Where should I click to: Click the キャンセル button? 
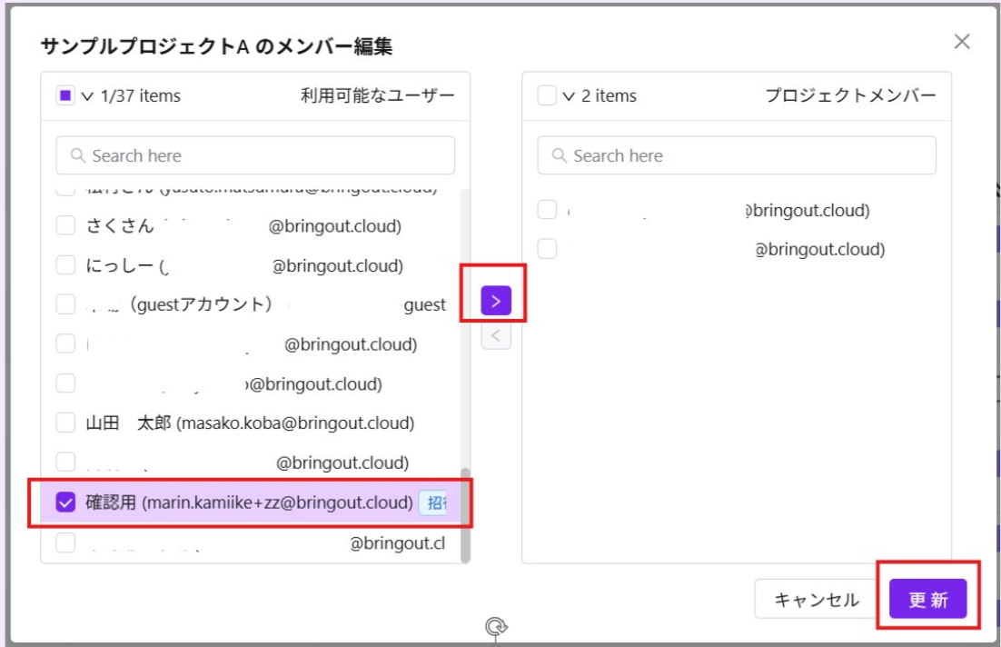[x=816, y=599]
